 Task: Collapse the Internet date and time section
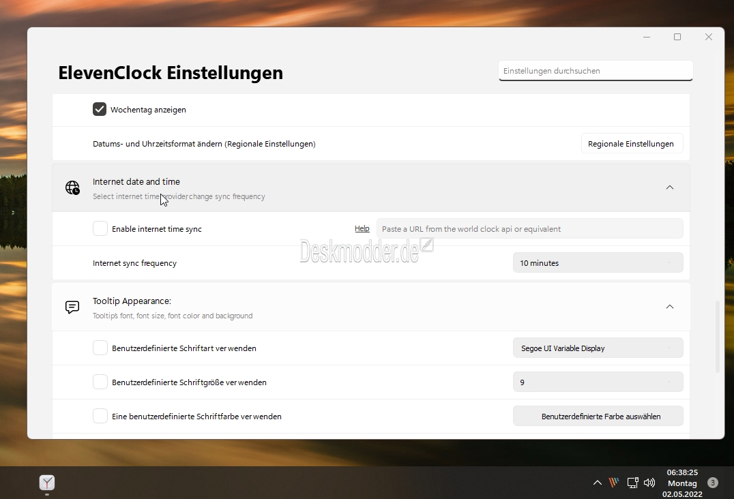(x=670, y=187)
